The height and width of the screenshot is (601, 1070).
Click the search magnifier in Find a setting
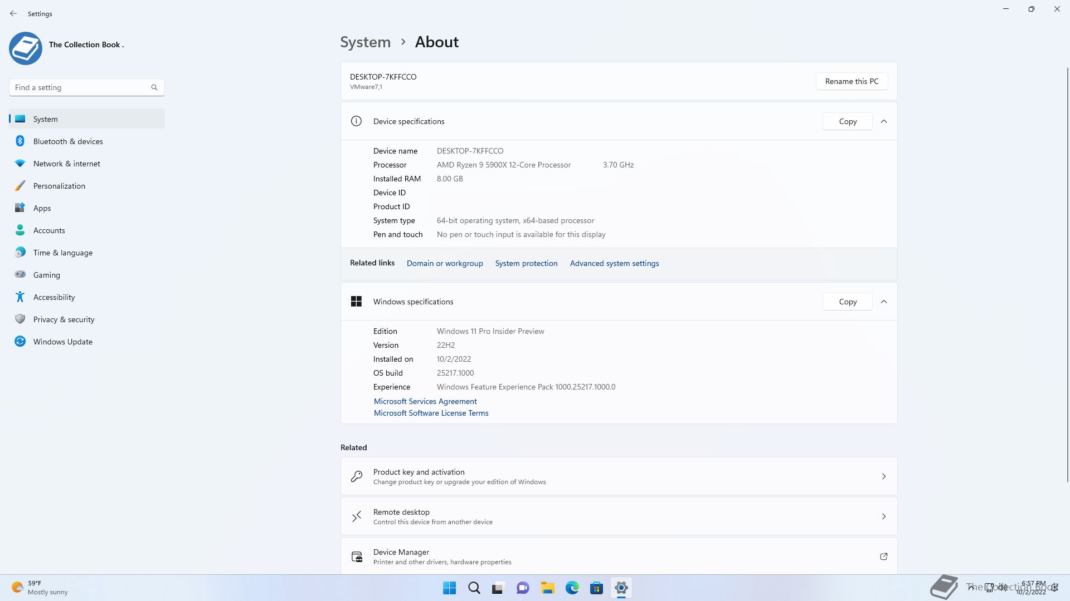[x=154, y=87]
